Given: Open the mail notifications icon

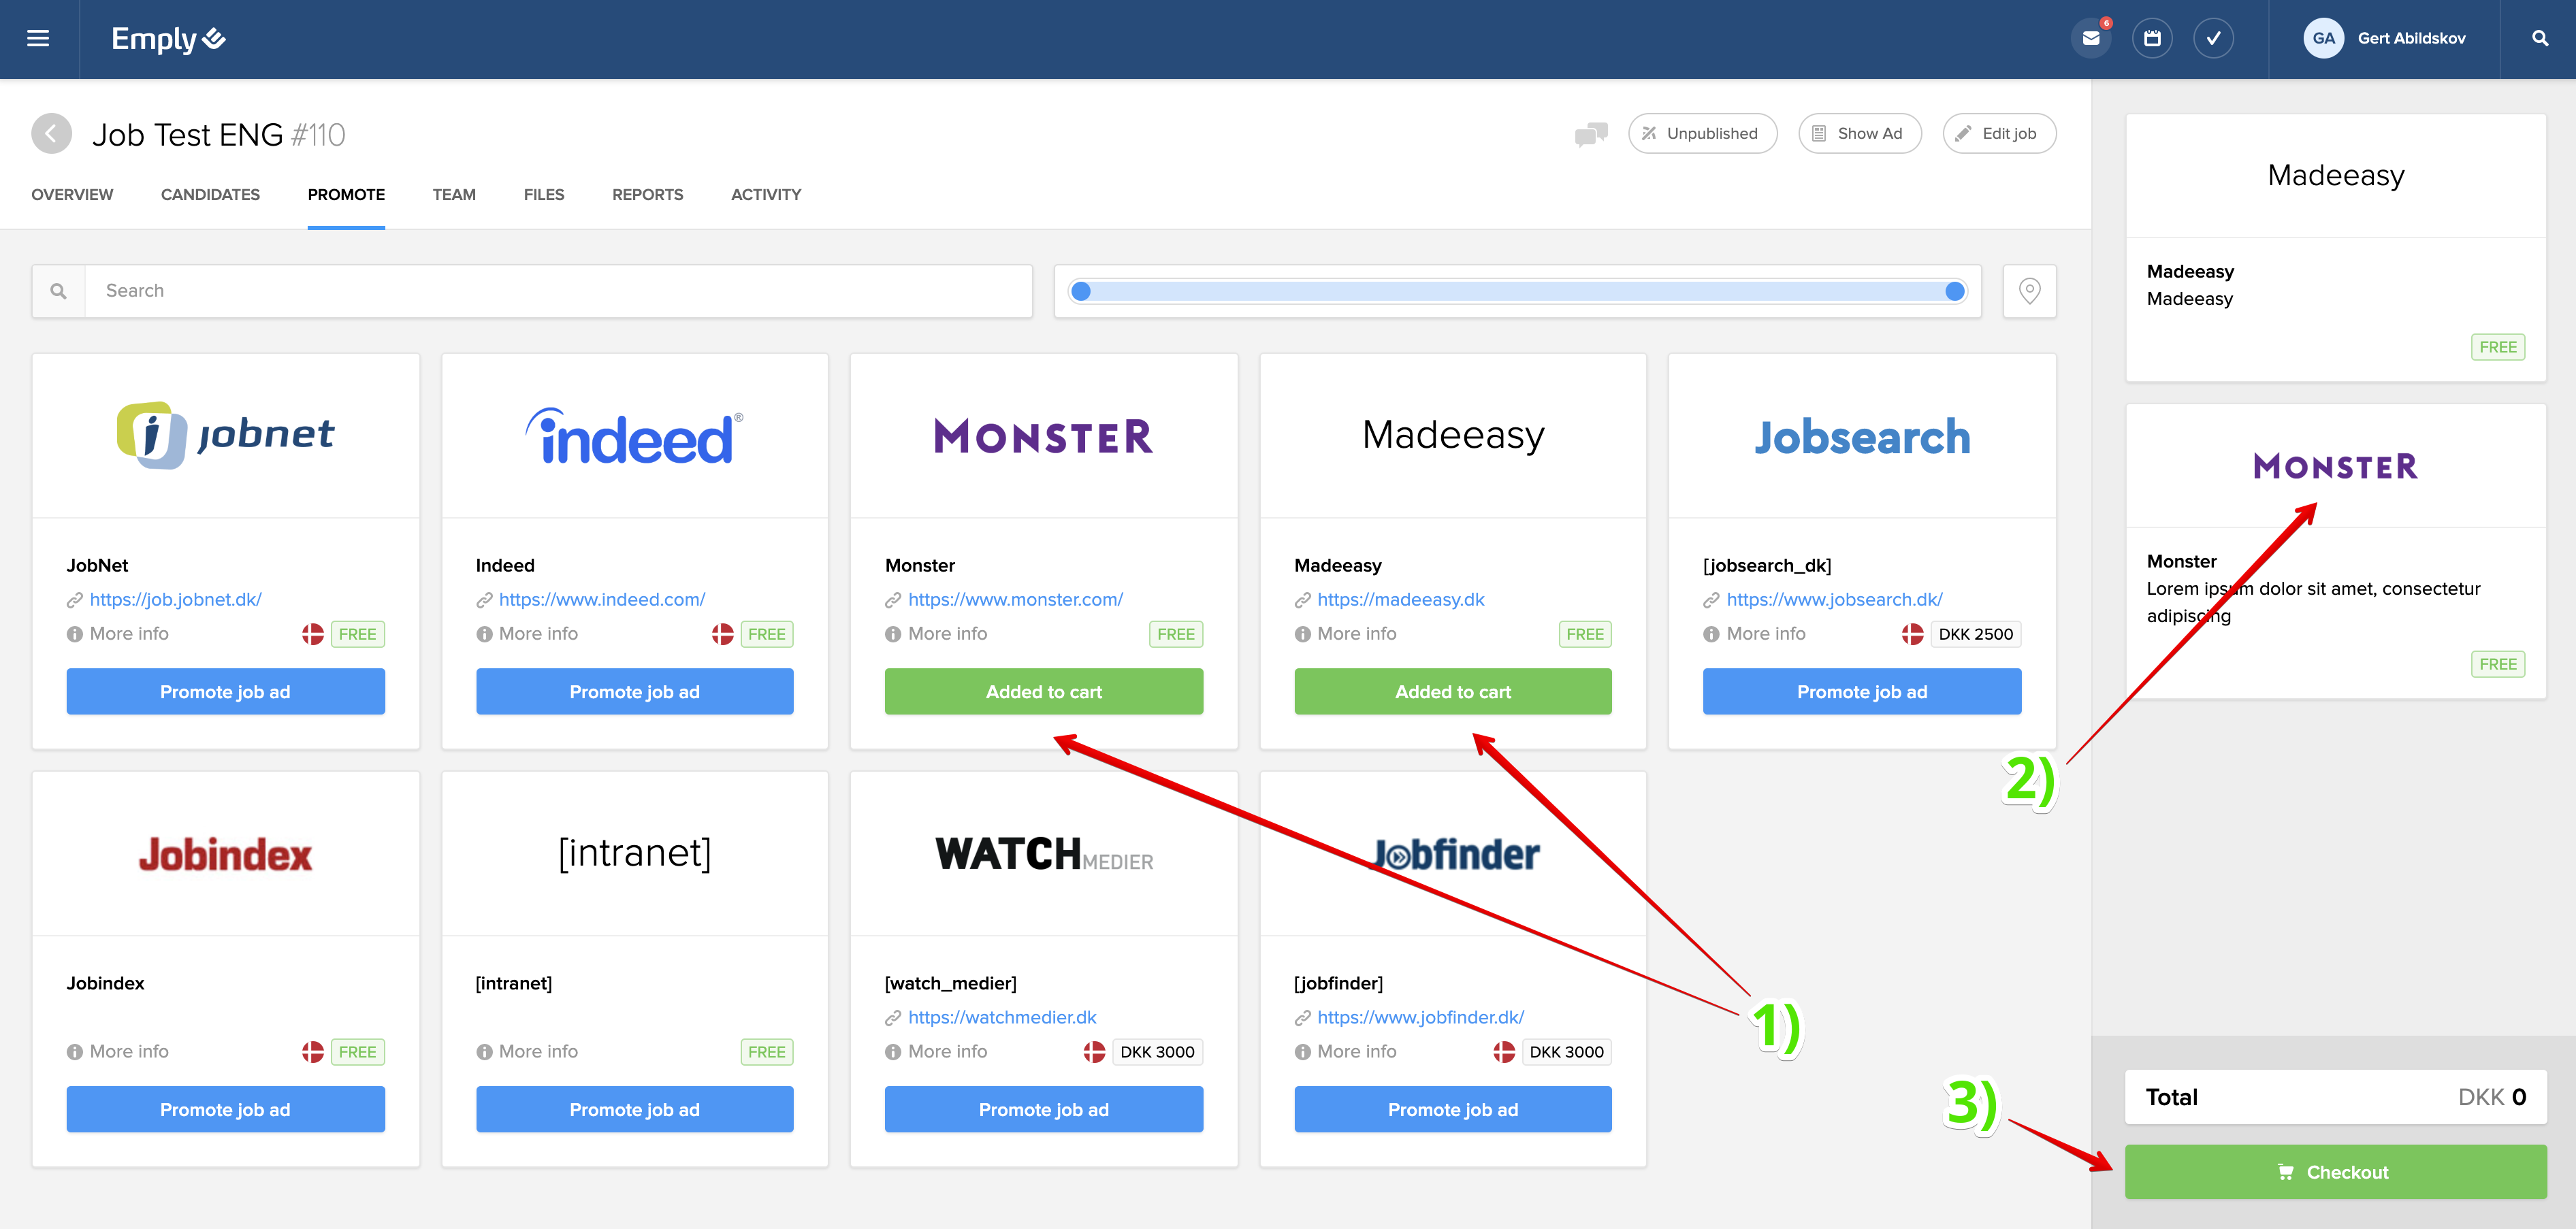Looking at the screenshot, I should tap(2090, 39).
